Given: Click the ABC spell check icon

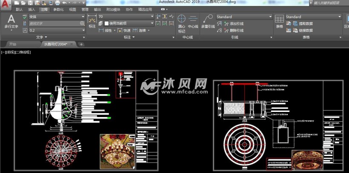Looking at the screenshot, I should (25, 17).
